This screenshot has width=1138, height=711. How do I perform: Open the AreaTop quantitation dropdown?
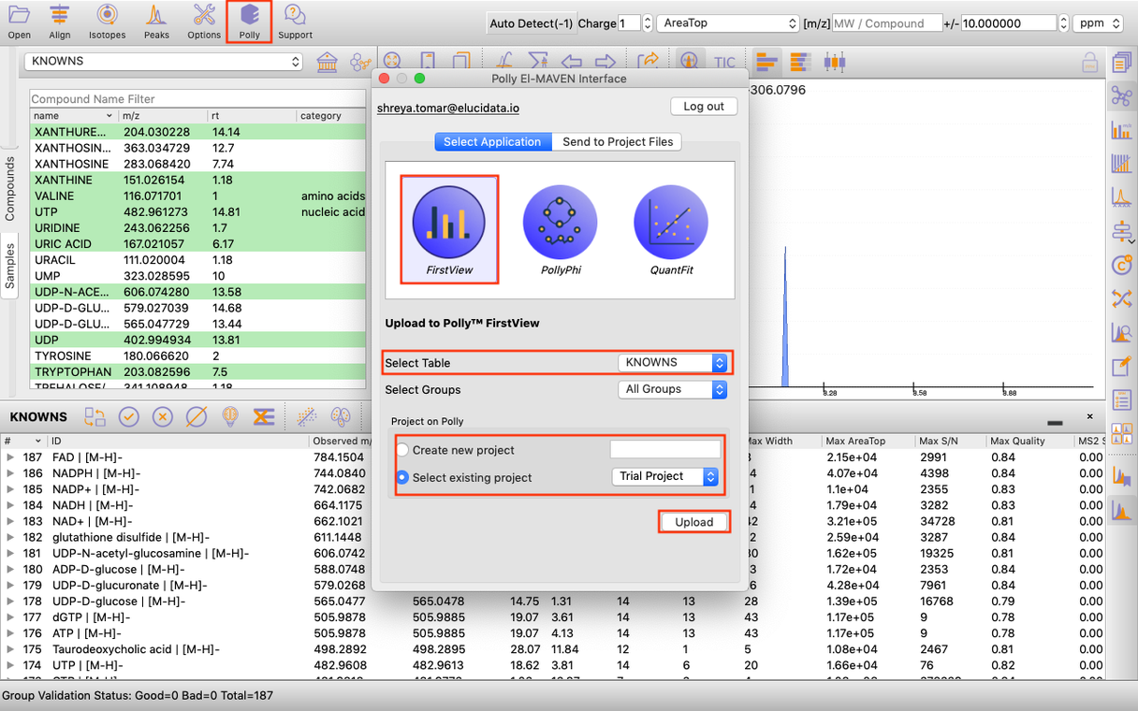pos(728,23)
